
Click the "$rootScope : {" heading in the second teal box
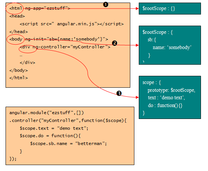(158, 32)
